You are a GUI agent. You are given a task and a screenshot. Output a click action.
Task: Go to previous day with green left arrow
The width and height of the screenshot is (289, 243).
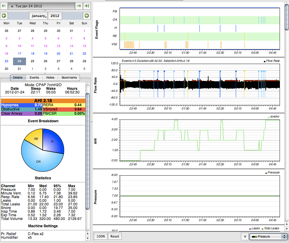click(x=4, y=6)
